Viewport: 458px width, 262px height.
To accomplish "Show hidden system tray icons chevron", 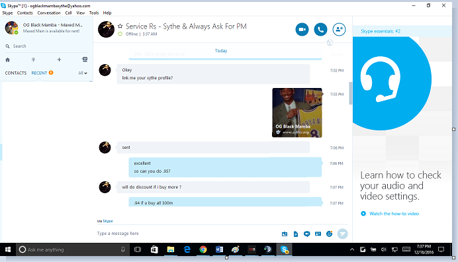I will (x=352, y=249).
